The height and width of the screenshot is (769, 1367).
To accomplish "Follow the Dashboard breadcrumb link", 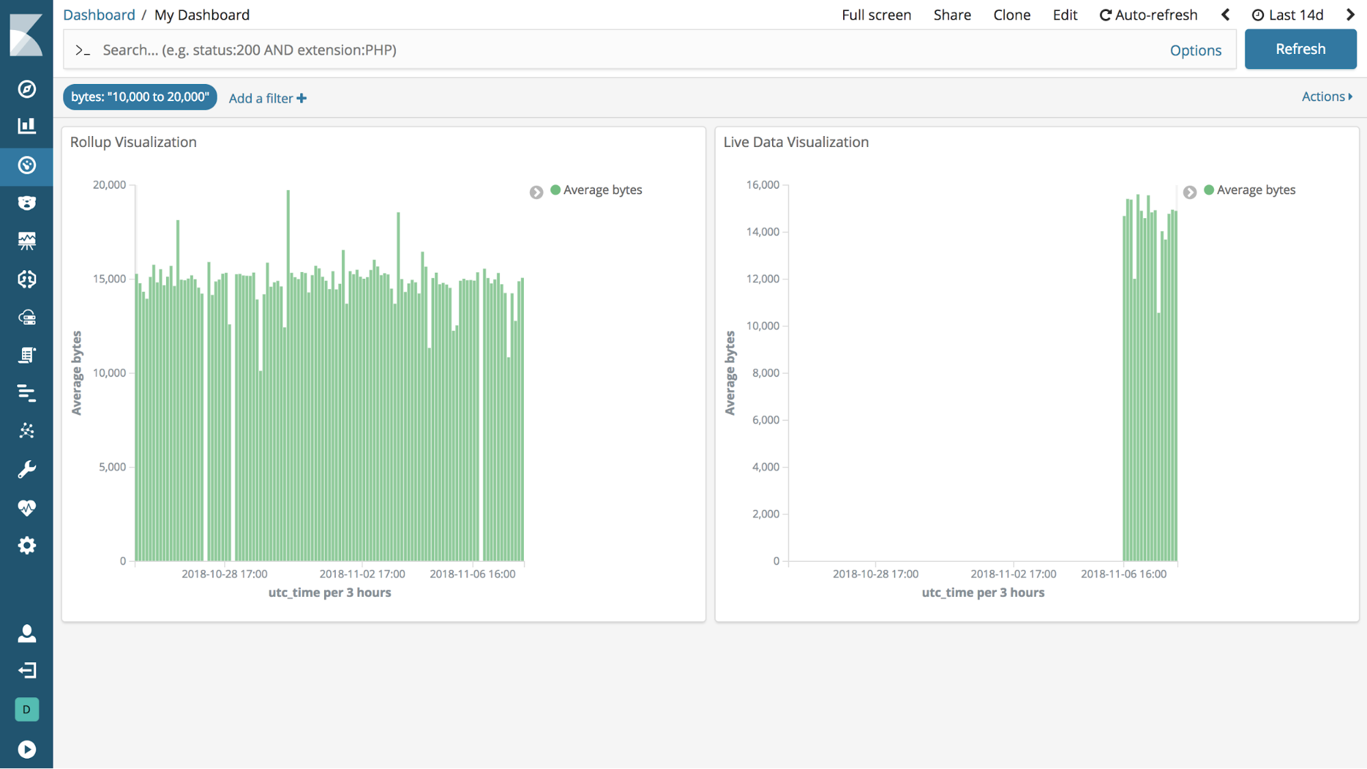I will pos(98,14).
